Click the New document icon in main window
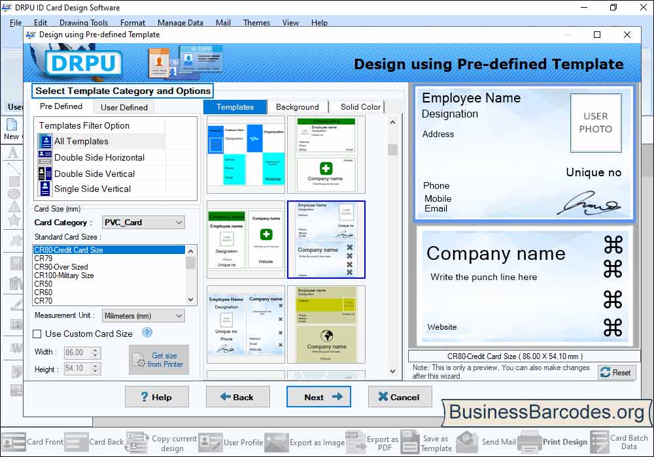This screenshot has width=654, height=457. (x=12, y=125)
